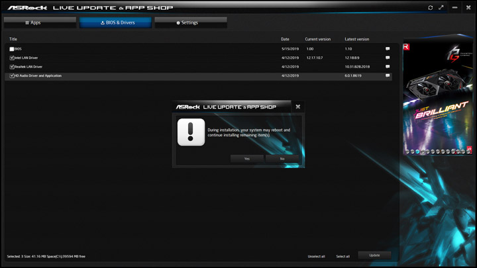The image size is (477, 268).
Task: Click Intel LAN current version 12.17.10.7
Action: tap(315, 58)
